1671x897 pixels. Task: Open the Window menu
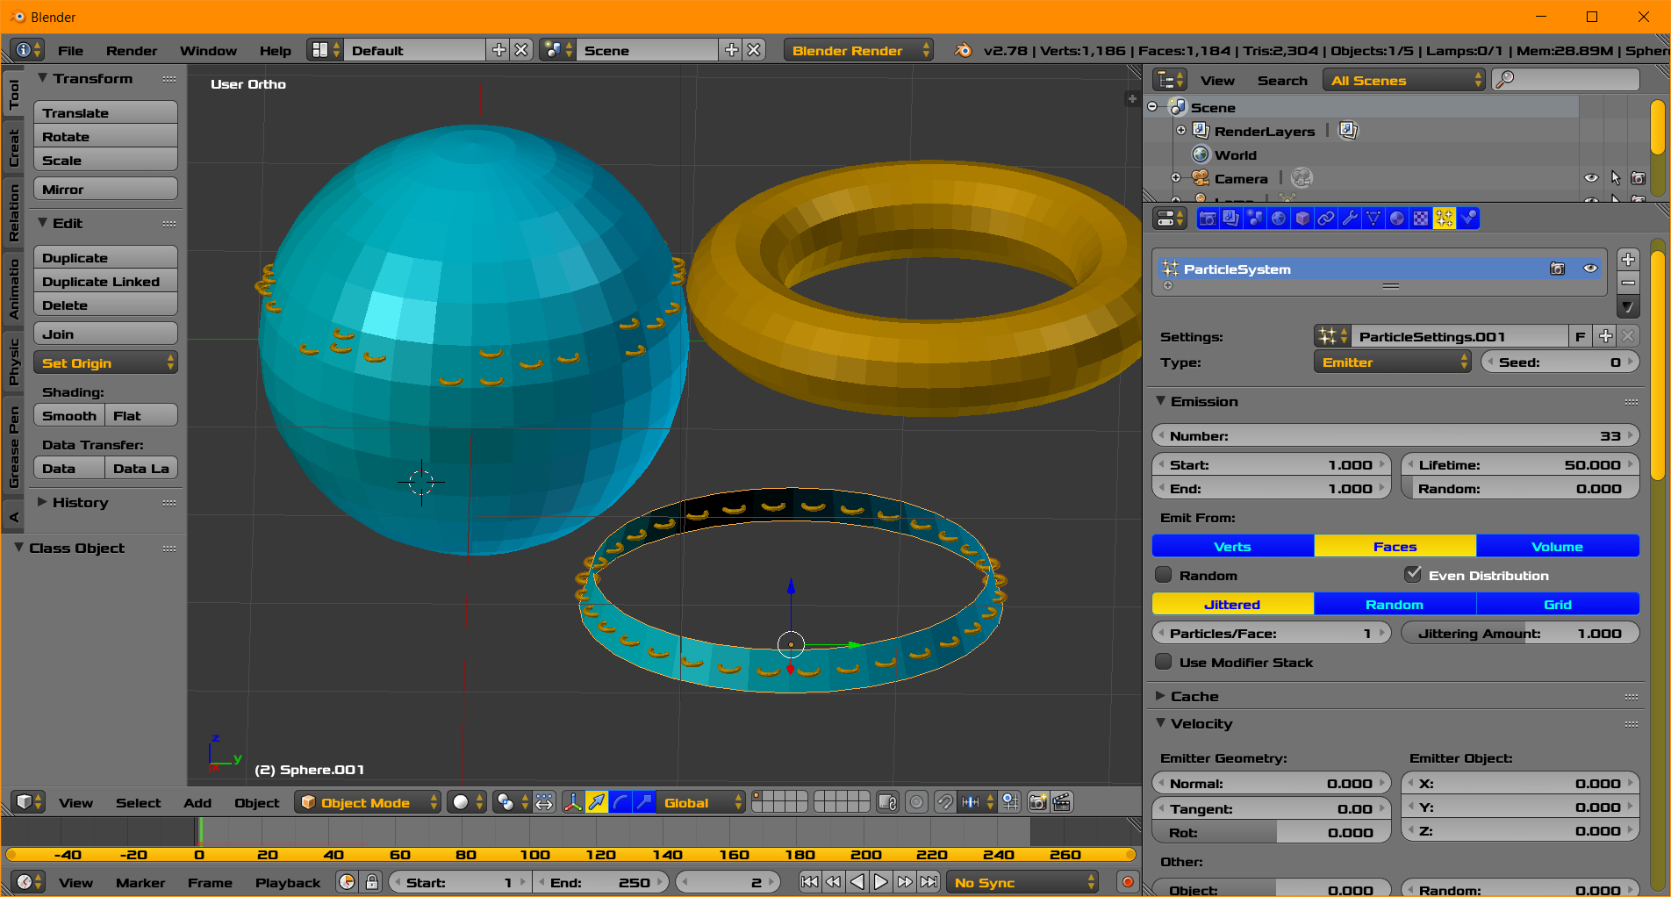point(208,50)
